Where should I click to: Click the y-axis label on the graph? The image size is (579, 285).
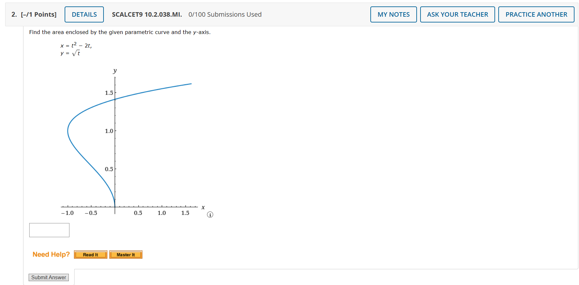point(114,70)
